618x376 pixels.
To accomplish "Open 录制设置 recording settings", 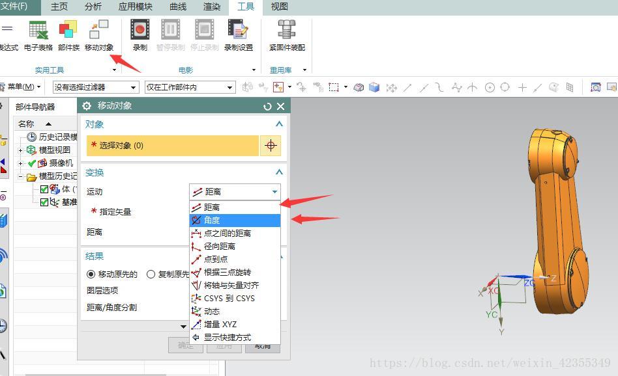I will (x=239, y=35).
